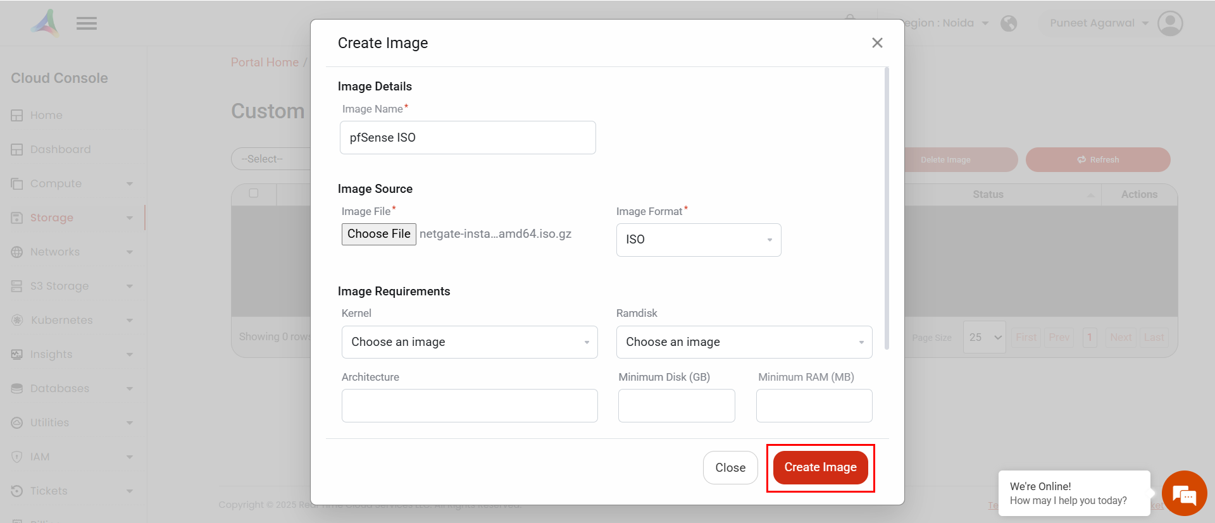This screenshot has height=523, width=1215.
Task: Click the Home sidebar icon
Action: tap(17, 116)
